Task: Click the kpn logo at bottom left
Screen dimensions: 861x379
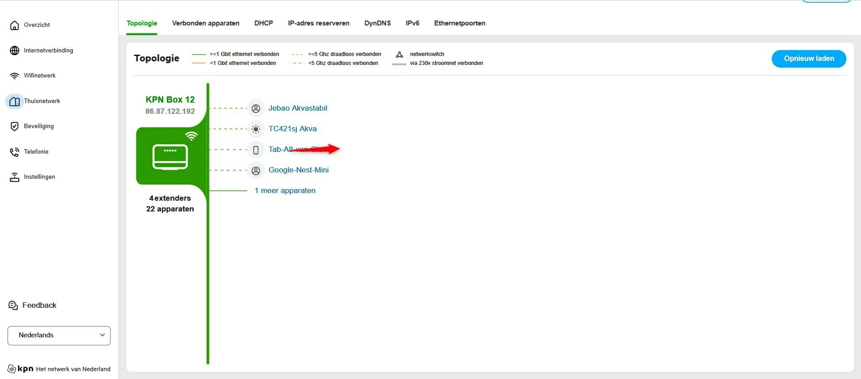Action: click(21, 369)
